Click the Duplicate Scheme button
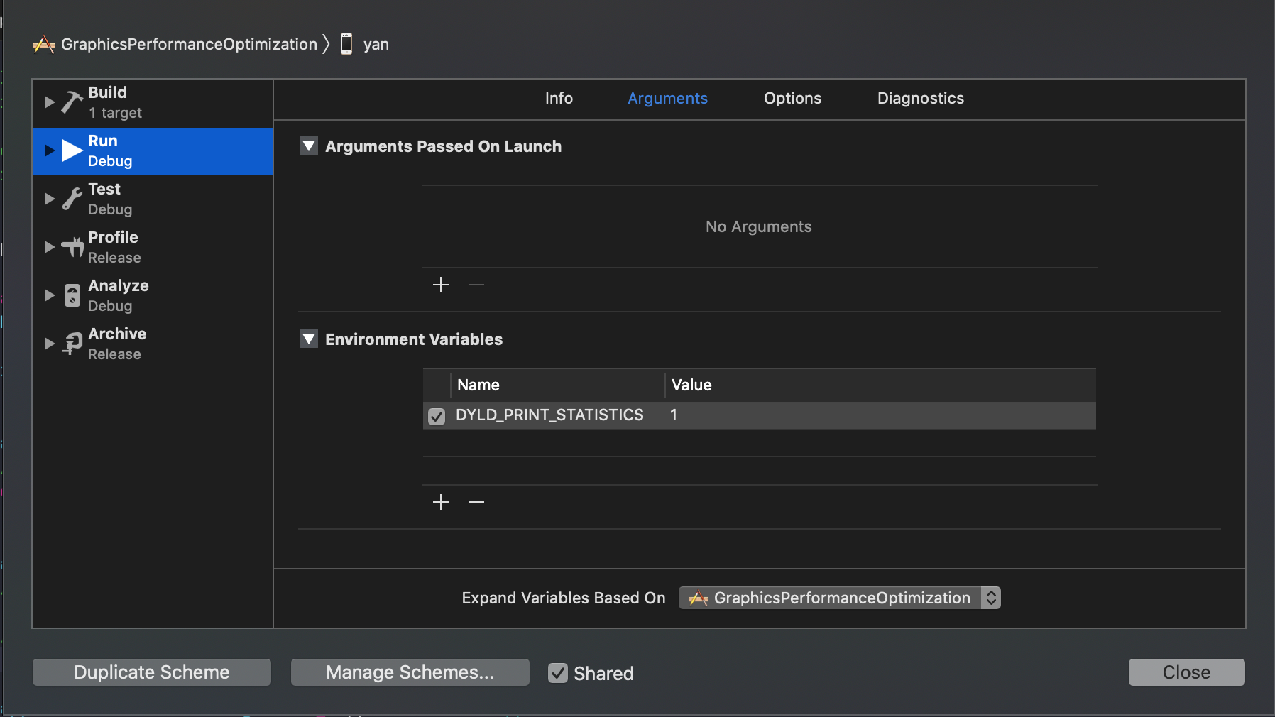Image resolution: width=1275 pixels, height=717 pixels. click(152, 672)
